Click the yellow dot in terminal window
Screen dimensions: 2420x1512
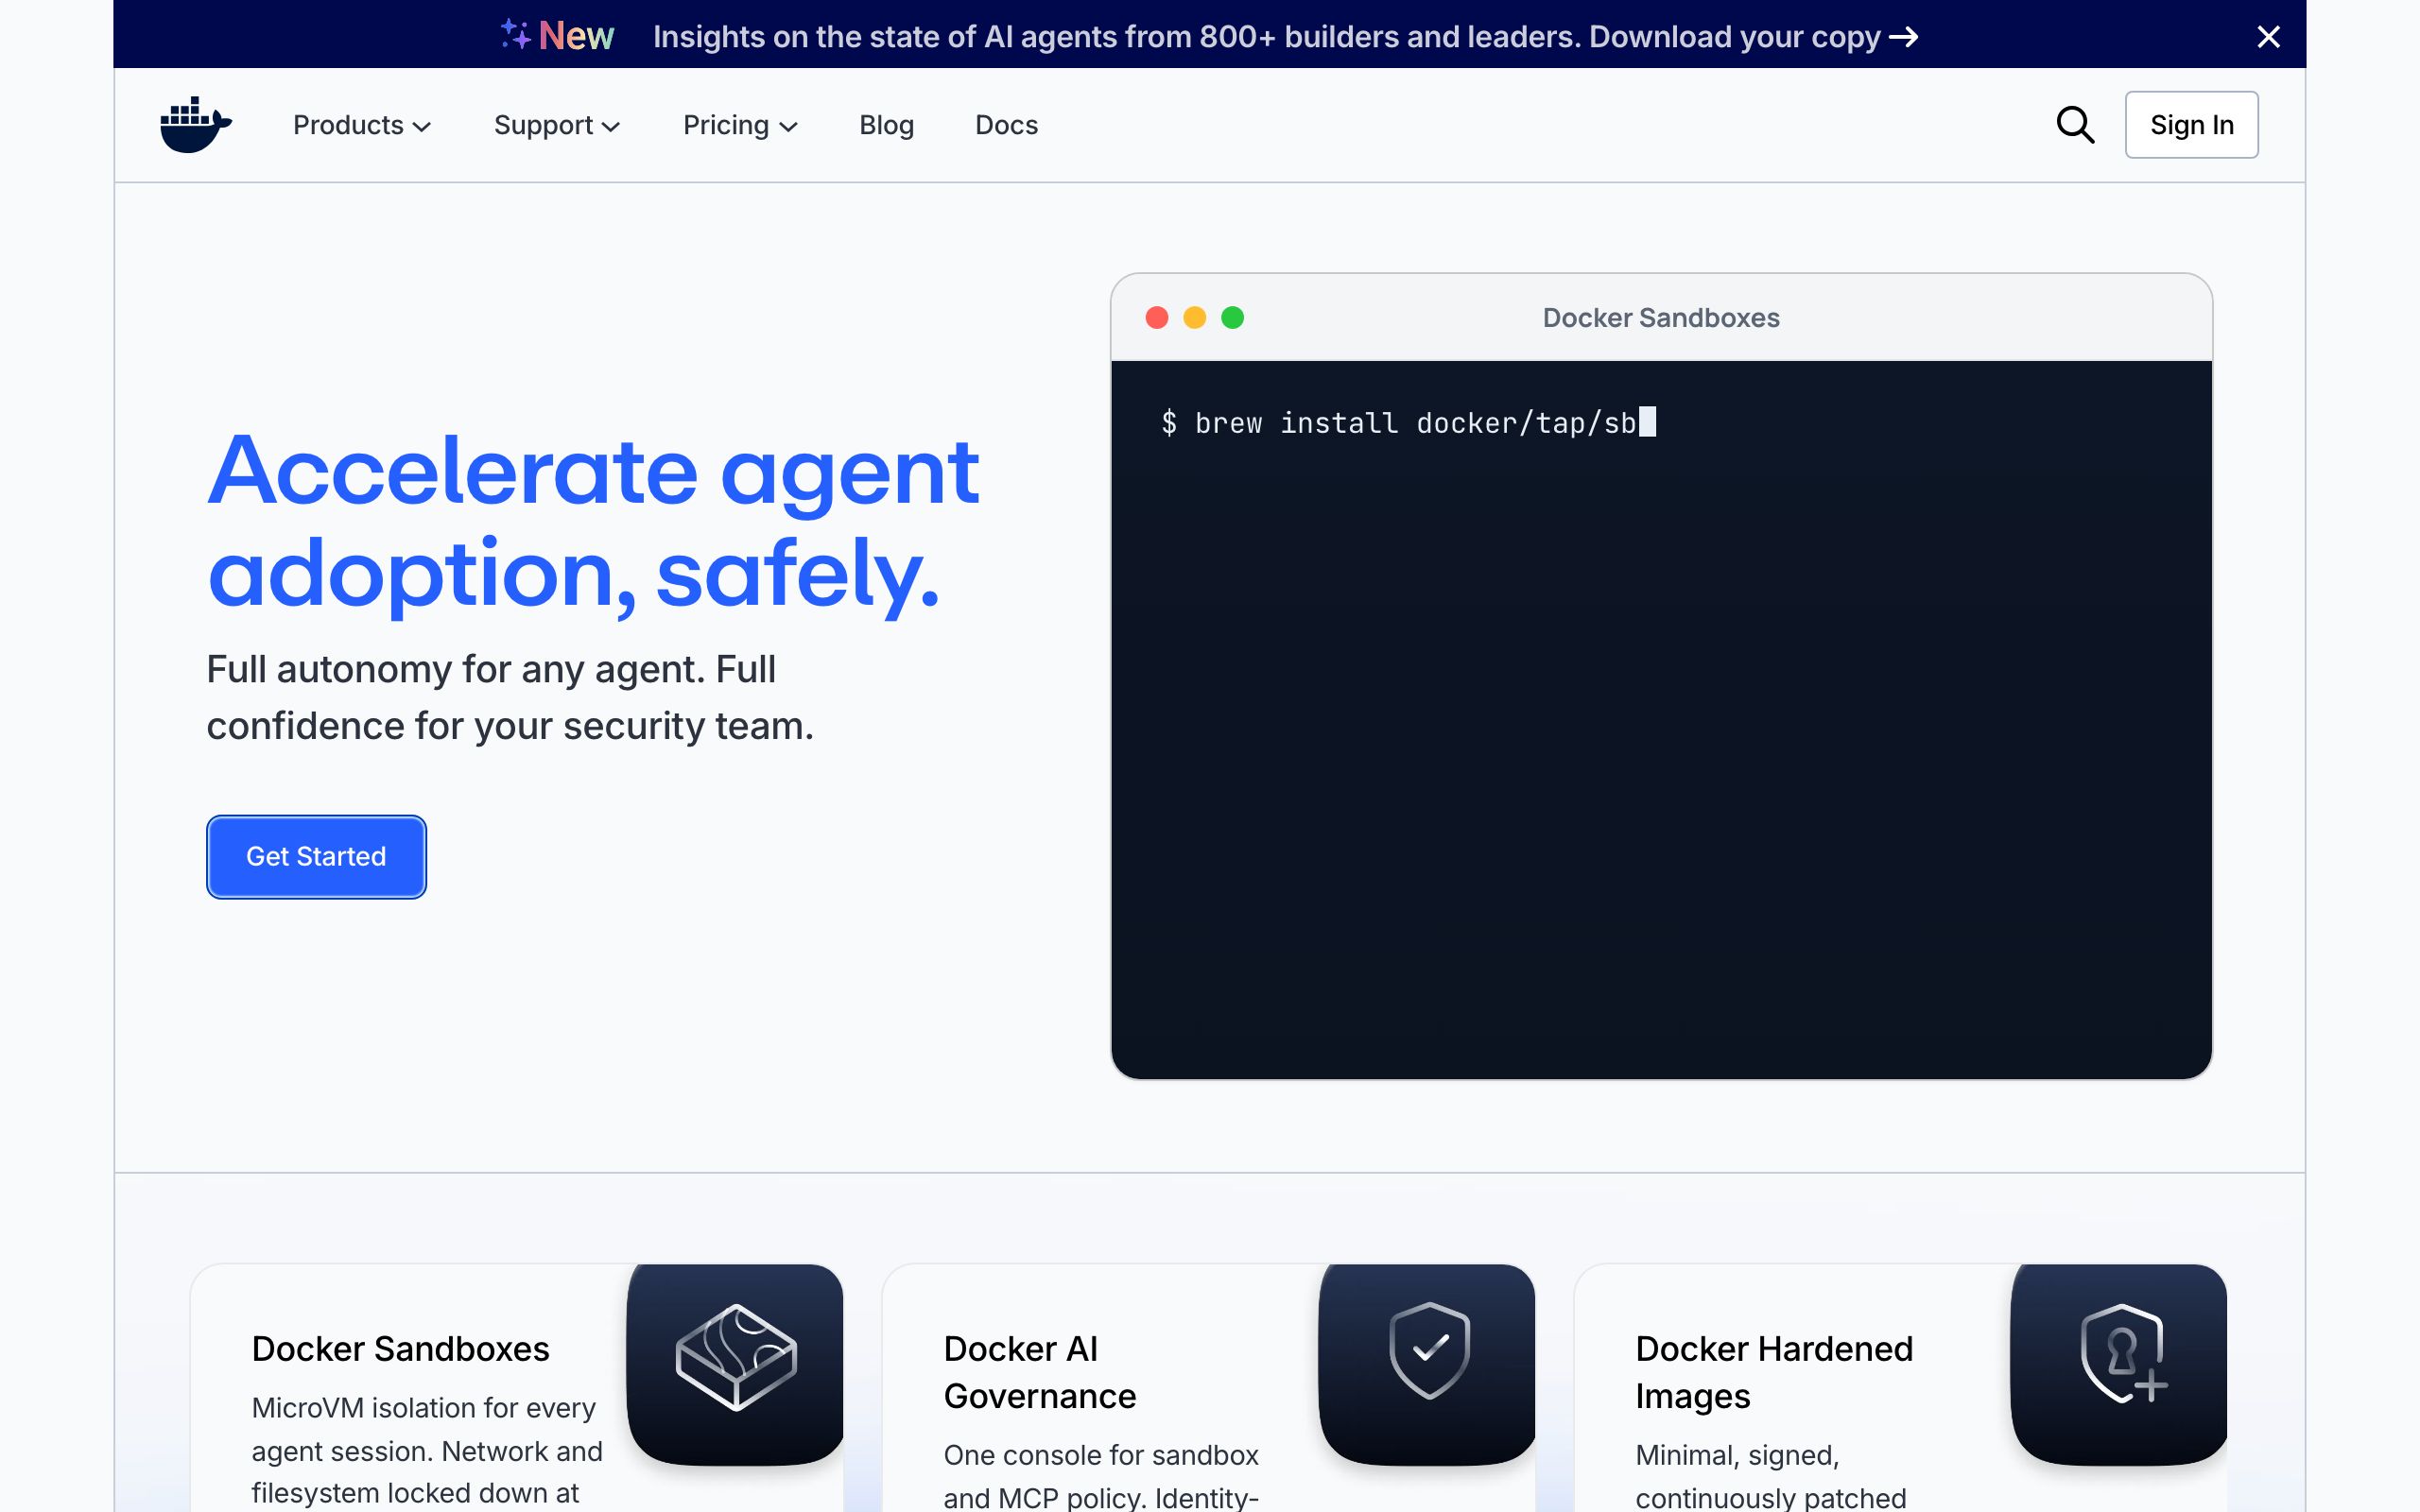point(1195,318)
